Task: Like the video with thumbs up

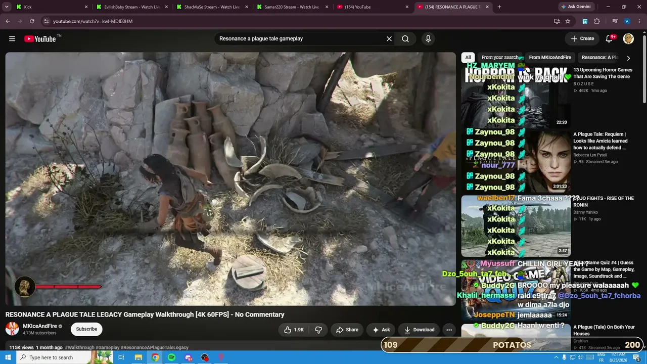Action: tap(293, 330)
